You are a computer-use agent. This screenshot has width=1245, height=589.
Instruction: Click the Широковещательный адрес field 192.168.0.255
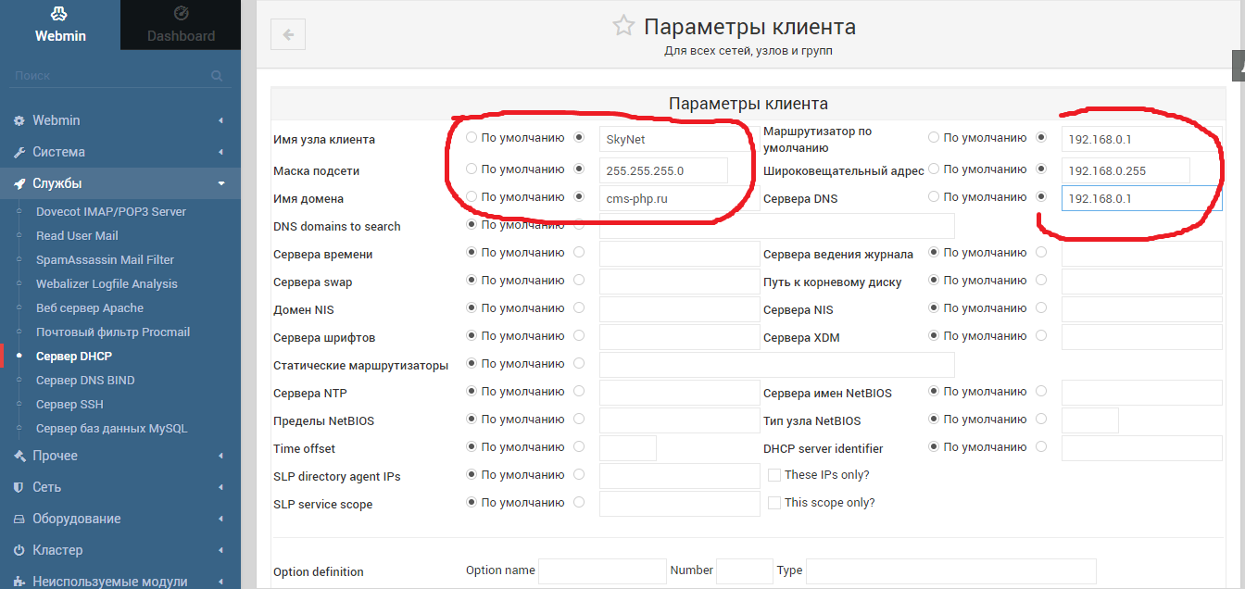tap(1126, 170)
